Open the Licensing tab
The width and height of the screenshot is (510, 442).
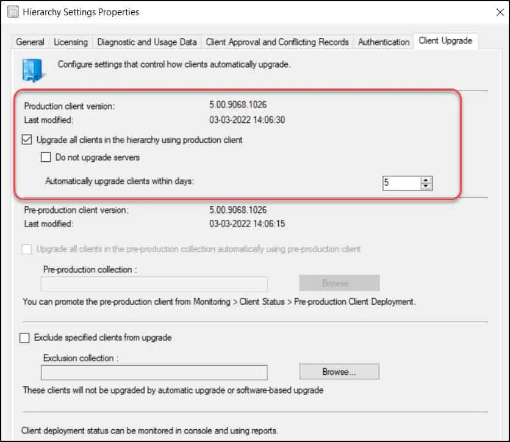coord(71,42)
